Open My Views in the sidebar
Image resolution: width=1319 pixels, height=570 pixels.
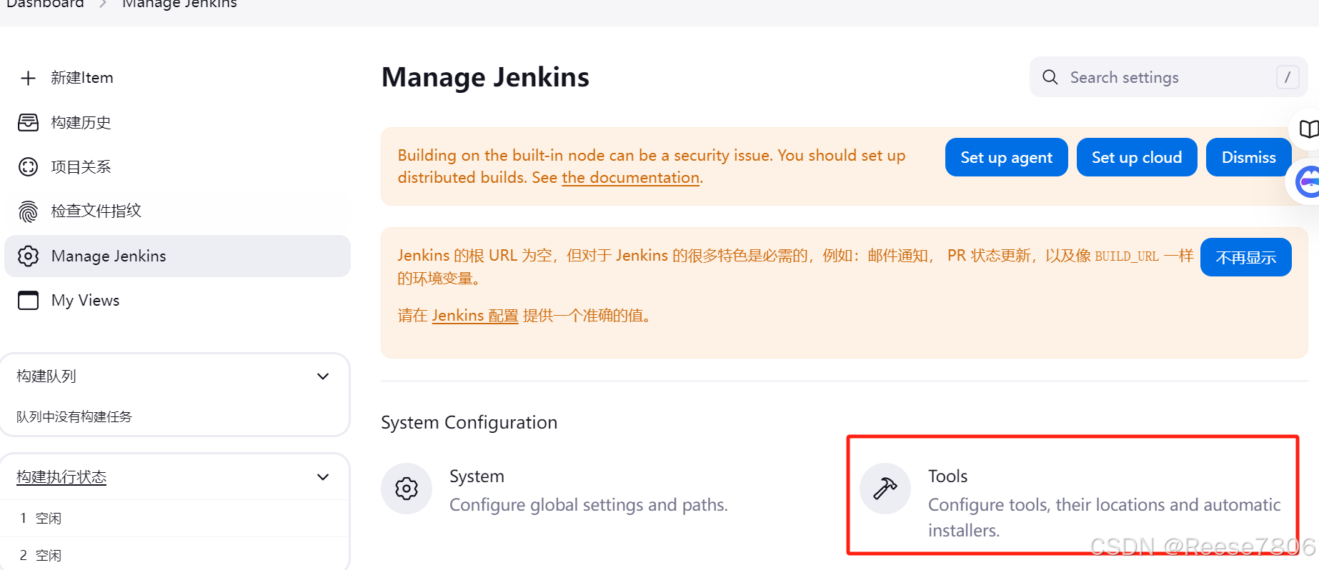pos(177,300)
